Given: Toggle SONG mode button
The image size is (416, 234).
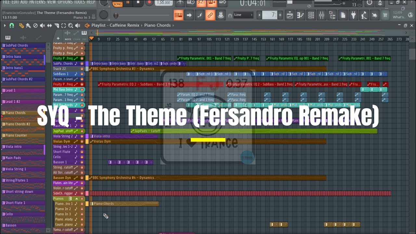Looking at the screenshot, I should (118, 4).
